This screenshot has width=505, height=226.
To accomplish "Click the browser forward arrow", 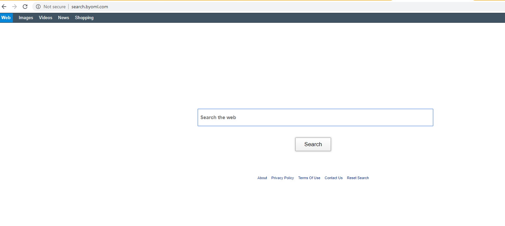I will pyautogui.click(x=15, y=7).
